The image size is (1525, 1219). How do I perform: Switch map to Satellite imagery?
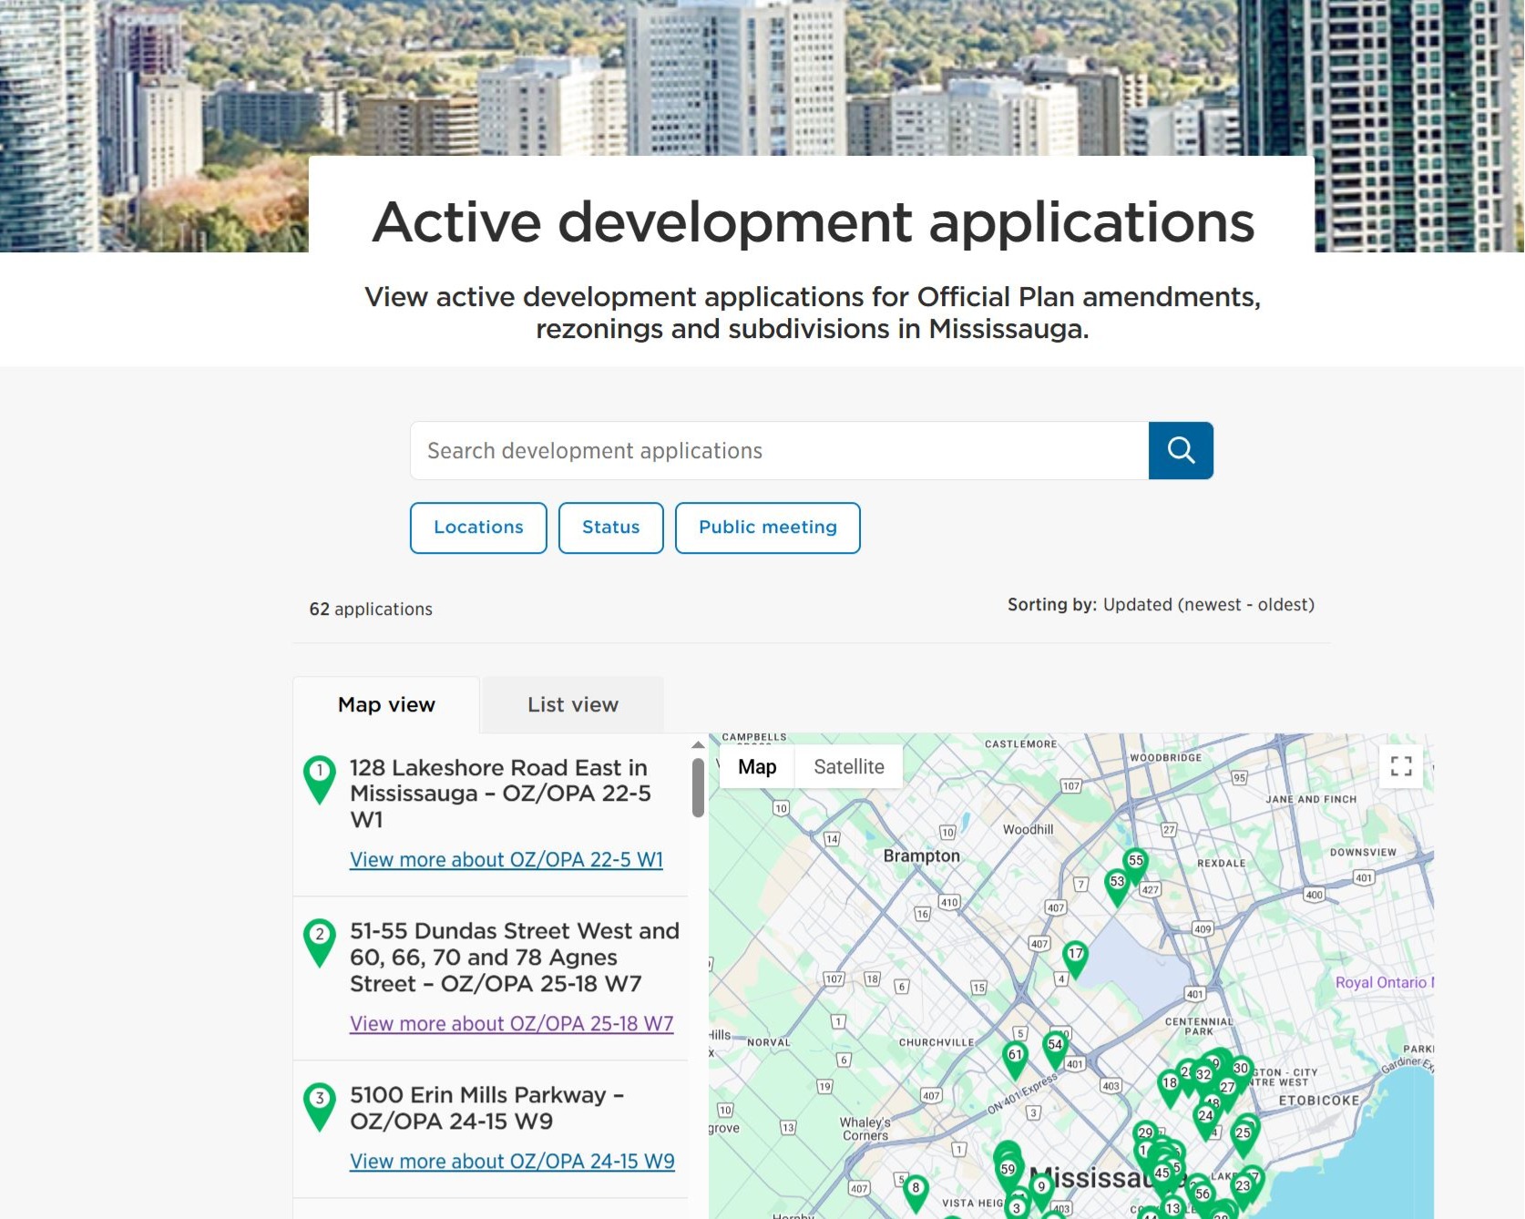(x=848, y=767)
